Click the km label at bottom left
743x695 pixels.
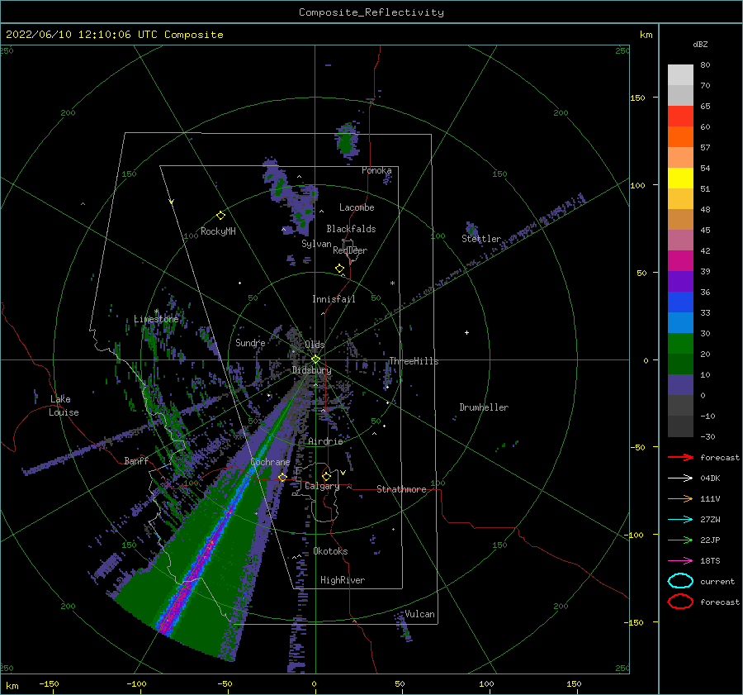click(x=12, y=686)
